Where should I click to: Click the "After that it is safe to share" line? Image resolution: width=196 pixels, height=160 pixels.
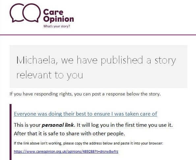[70, 134]
